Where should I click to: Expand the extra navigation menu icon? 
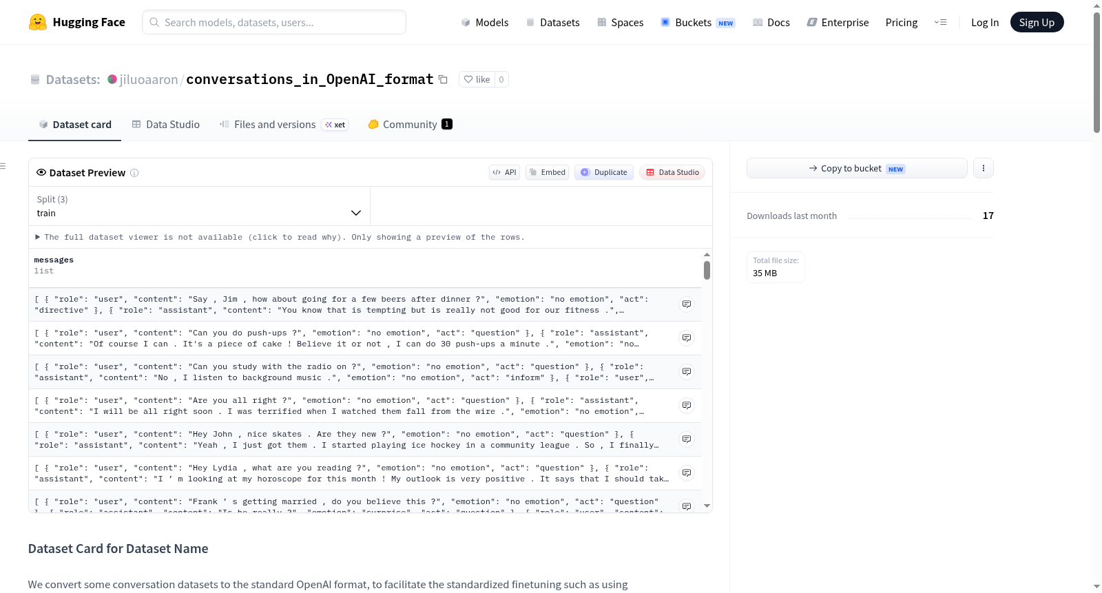940,22
